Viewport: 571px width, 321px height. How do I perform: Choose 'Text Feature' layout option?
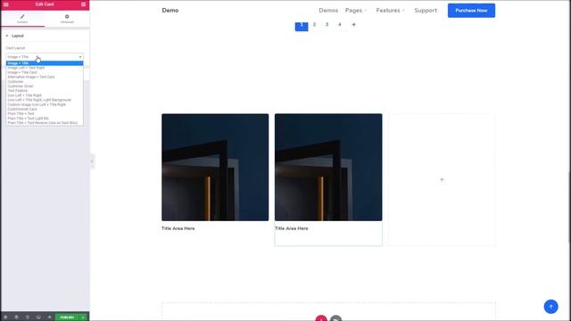click(45, 91)
